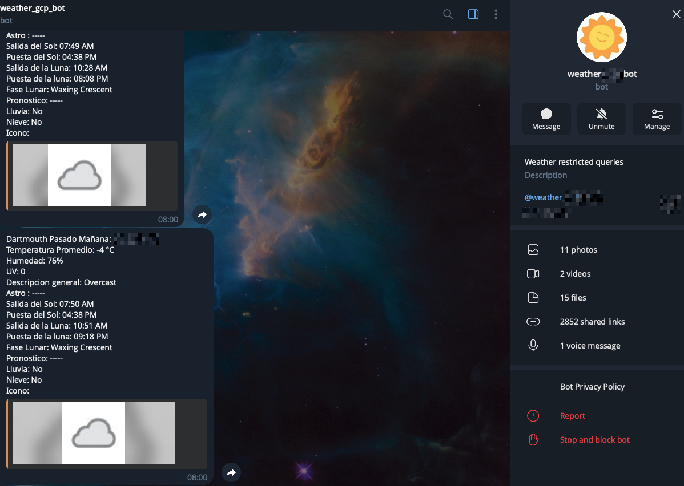684x486 pixels.
Task: Open the Bot Privacy Policy
Action: pyautogui.click(x=592, y=386)
